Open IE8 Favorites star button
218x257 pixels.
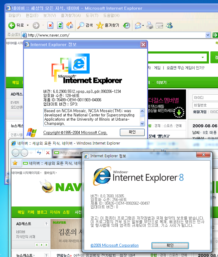15,163
